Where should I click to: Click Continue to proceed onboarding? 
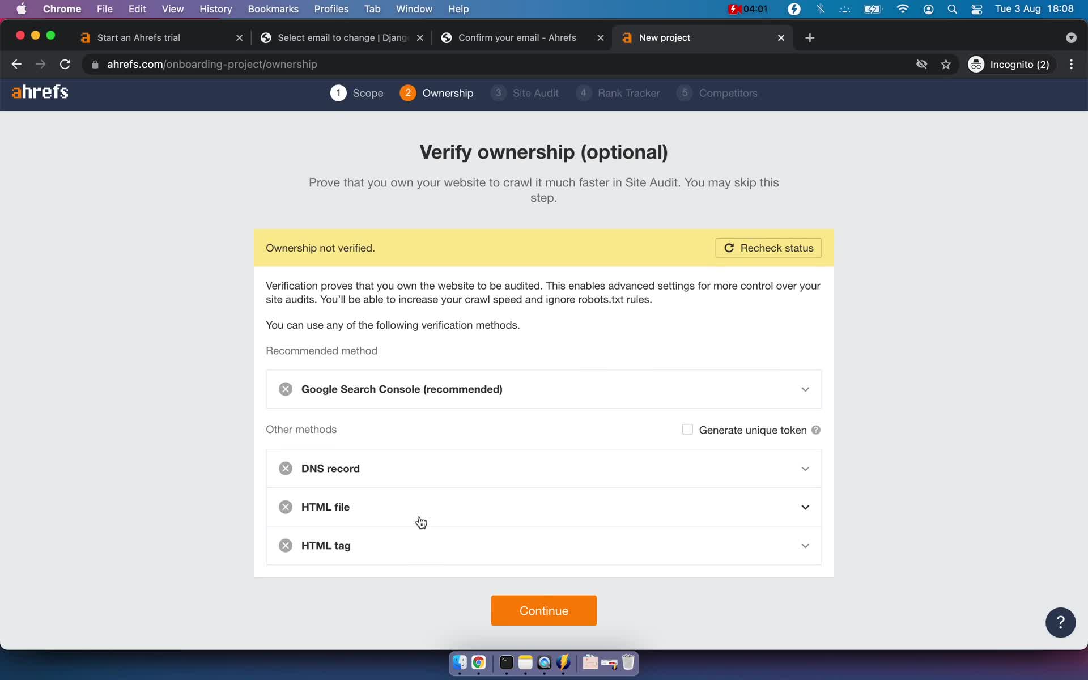(543, 610)
